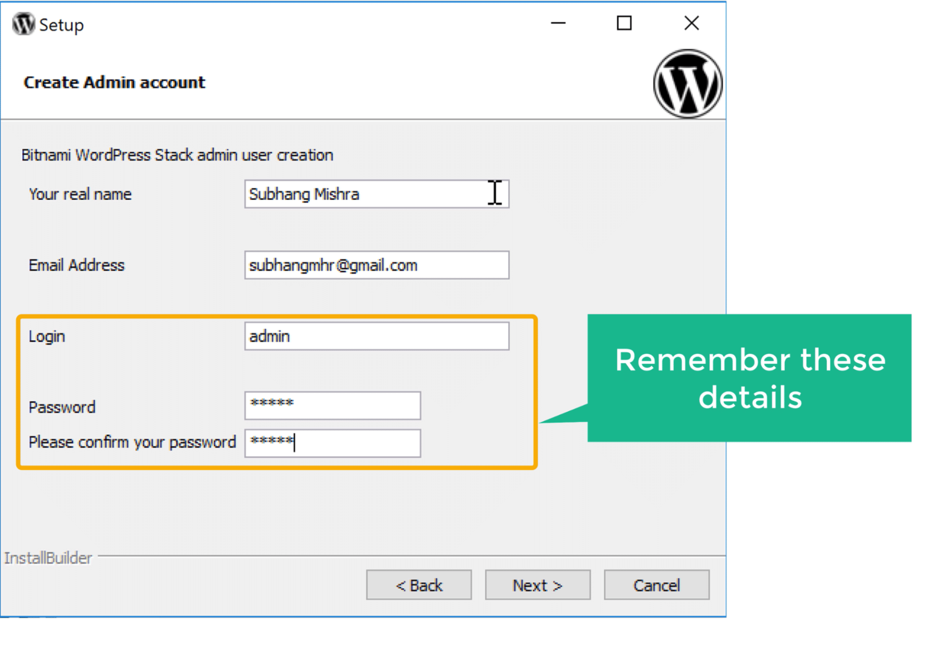Click the Please confirm your password label
This screenshot has height=647, width=936.
pyautogui.click(x=132, y=442)
